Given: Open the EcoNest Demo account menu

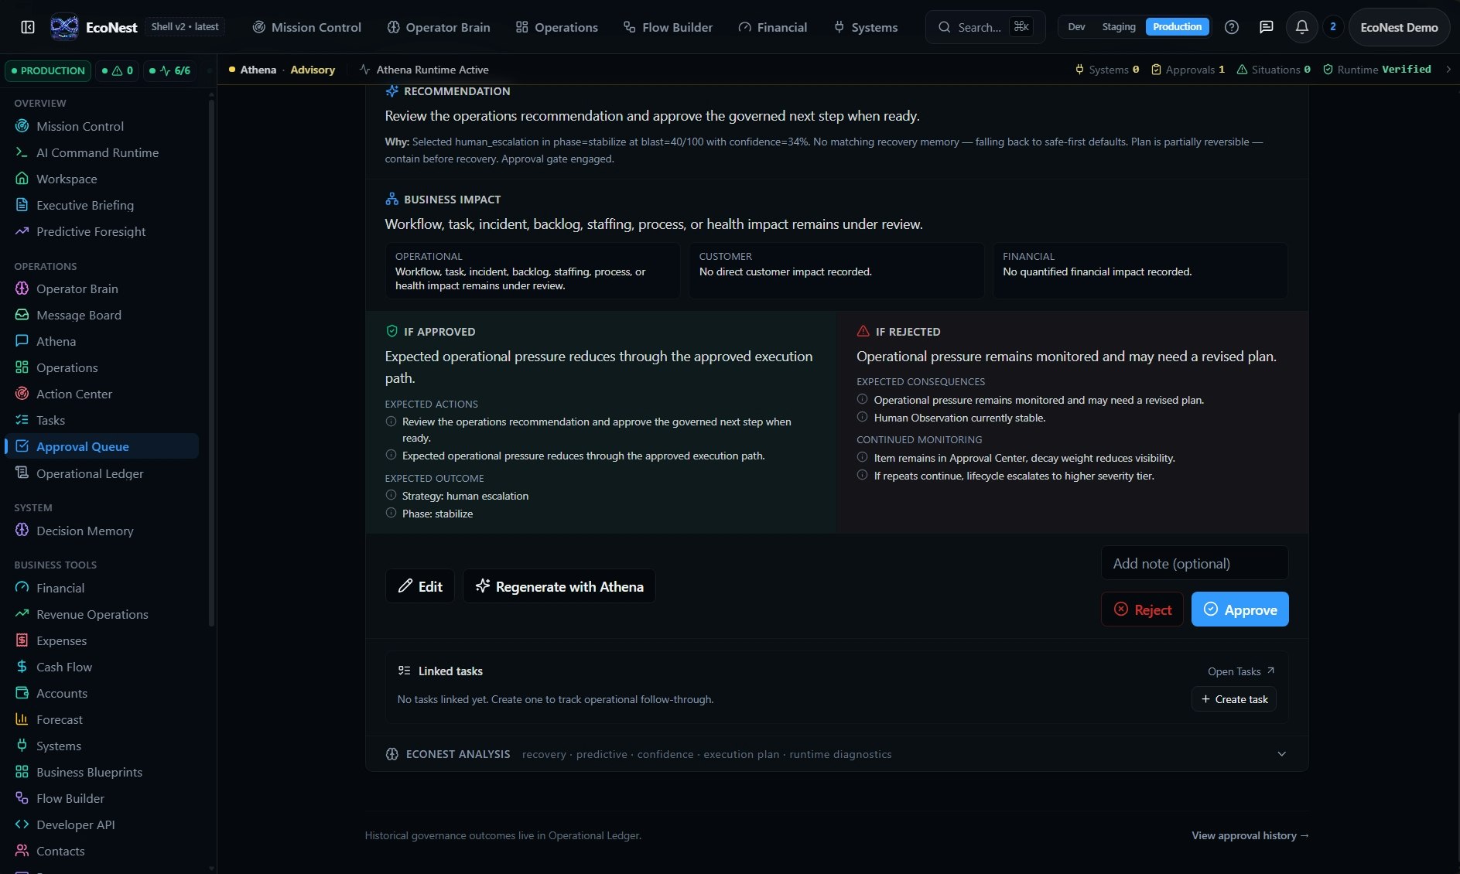Looking at the screenshot, I should 1399,27.
